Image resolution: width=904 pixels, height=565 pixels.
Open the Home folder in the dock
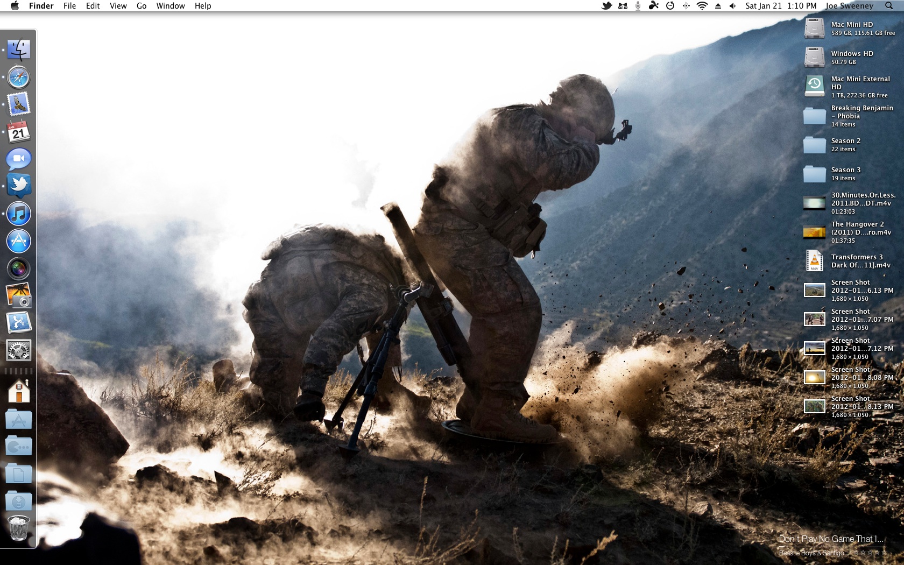pyautogui.click(x=18, y=391)
